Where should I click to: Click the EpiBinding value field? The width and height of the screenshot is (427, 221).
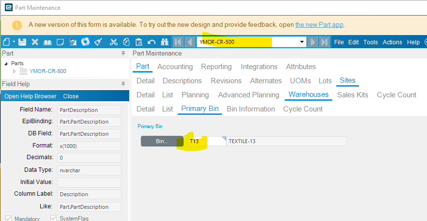[x=89, y=122]
